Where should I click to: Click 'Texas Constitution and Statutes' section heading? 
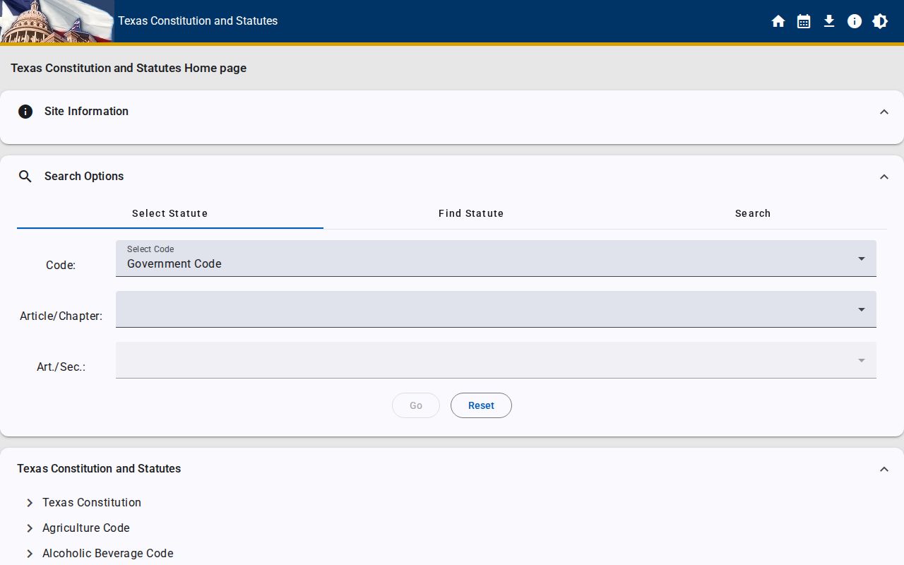coord(99,469)
